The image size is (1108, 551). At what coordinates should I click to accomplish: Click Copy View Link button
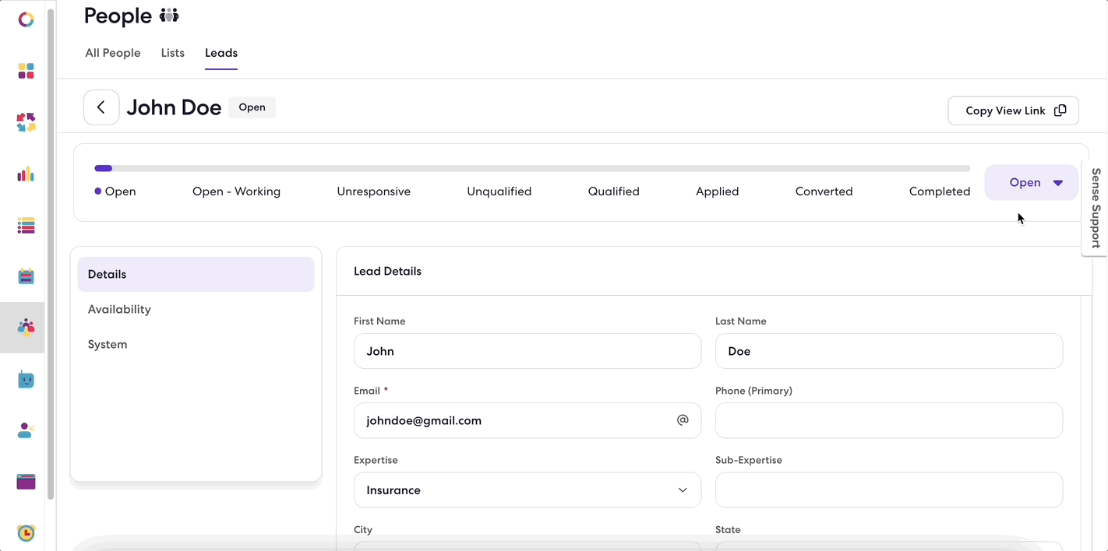coord(1013,111)
